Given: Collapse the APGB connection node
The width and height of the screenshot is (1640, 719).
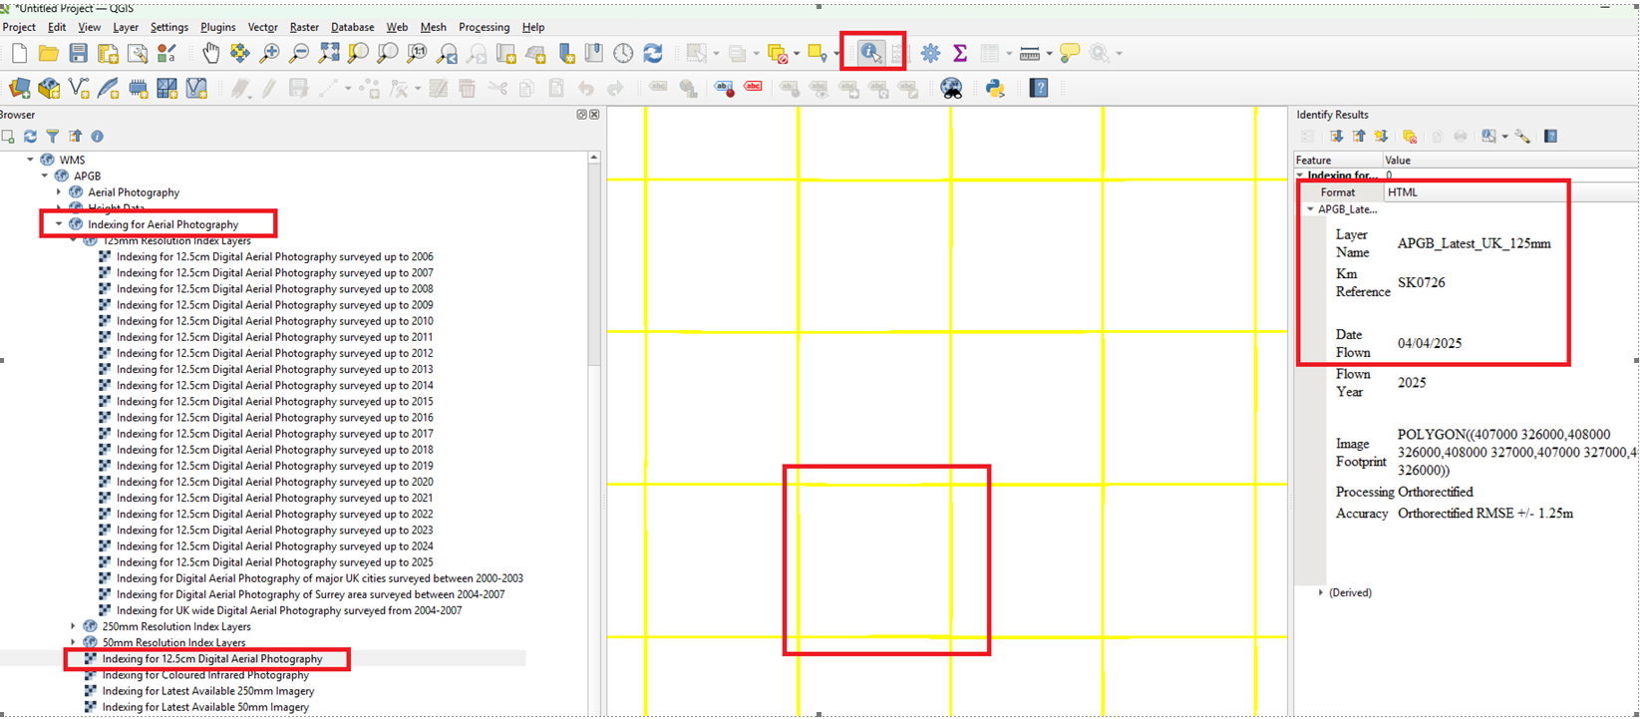Looking at the screenshot, I should point(45,177).
